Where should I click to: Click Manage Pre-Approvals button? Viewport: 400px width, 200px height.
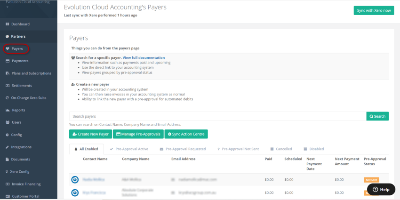138,134
